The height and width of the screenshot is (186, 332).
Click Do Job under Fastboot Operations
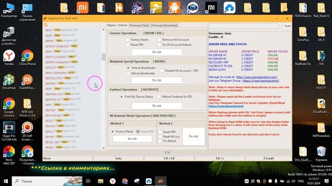coord(157,106)
